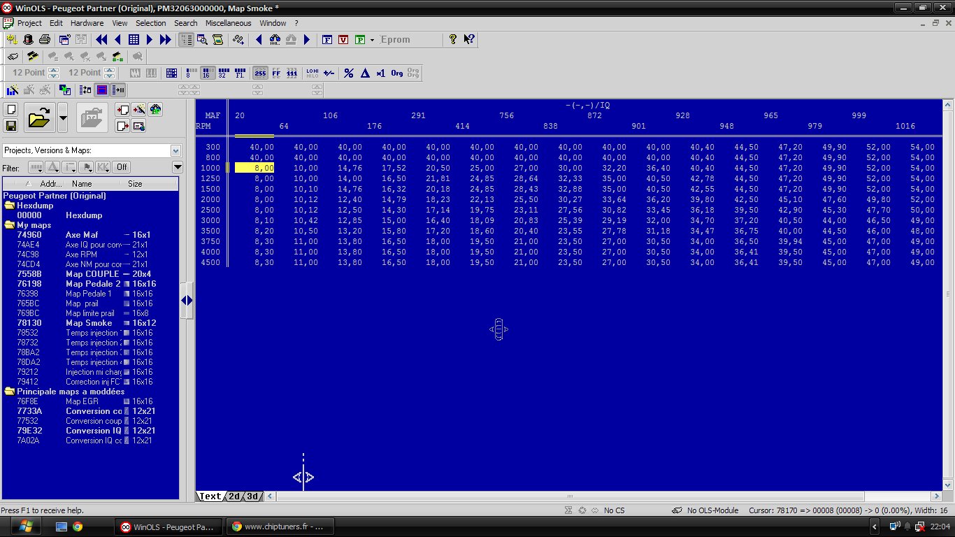Image resolution: width=955 pixels, height=537 pixels.
Task: Click the horizontal scrollbar under the map
Action: point(570,496)
